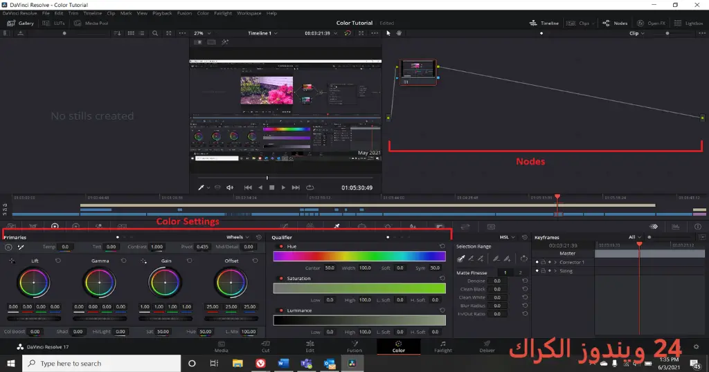Reset the Hue qualifier
The height and width of the screenshot is (372, 709).
tap(442, 246)
